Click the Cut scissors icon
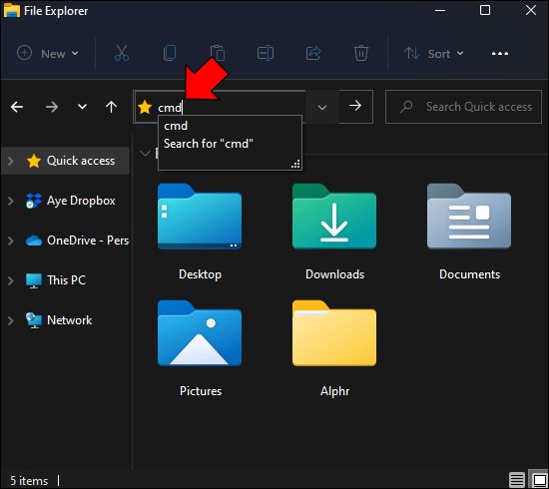The width and height of the screenshot is (549, 489). pyautogui.click(x=122, y=53)
